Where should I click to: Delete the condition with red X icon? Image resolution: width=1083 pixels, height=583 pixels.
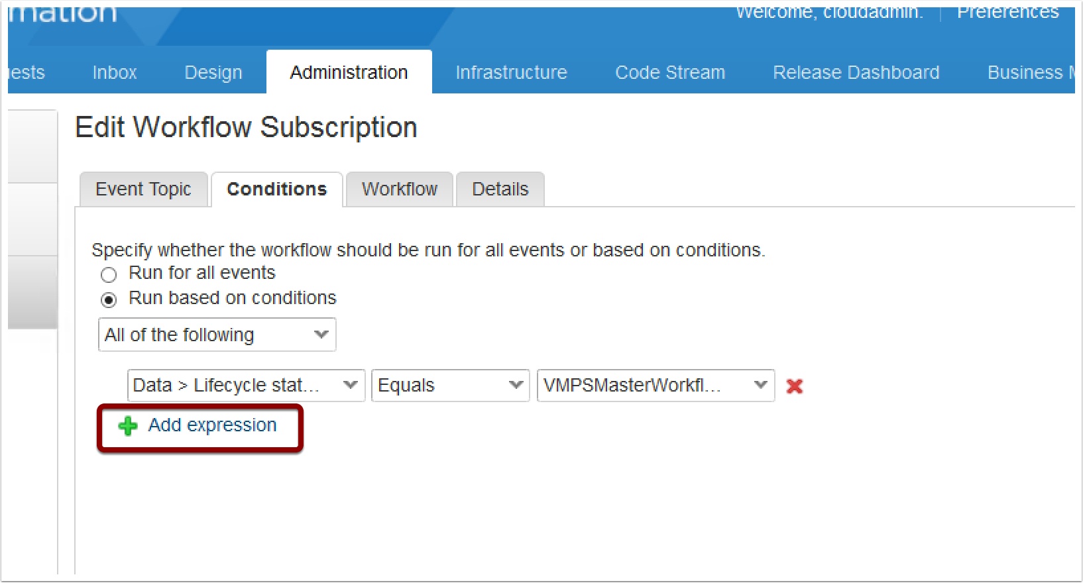point(794,386)
